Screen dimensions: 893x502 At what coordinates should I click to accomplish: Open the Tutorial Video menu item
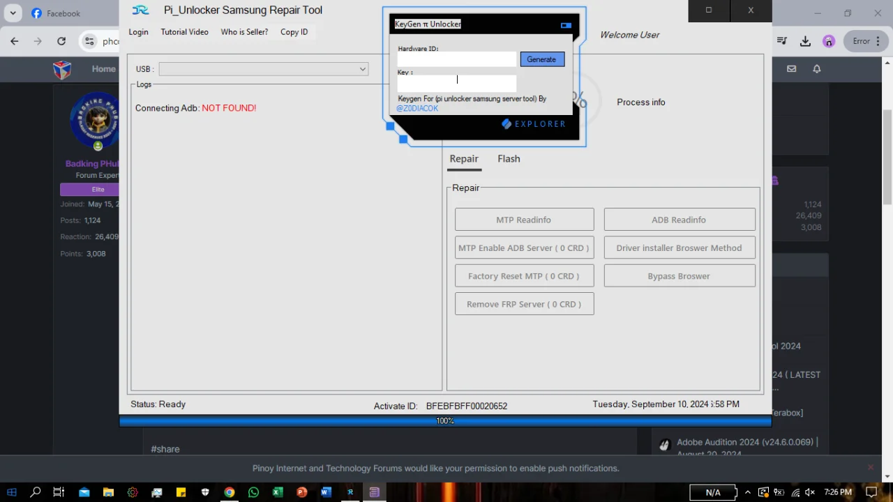[184, 32]
